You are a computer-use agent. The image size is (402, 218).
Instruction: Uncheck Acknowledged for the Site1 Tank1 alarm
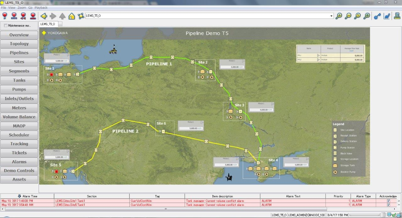(x=388, y=200)
